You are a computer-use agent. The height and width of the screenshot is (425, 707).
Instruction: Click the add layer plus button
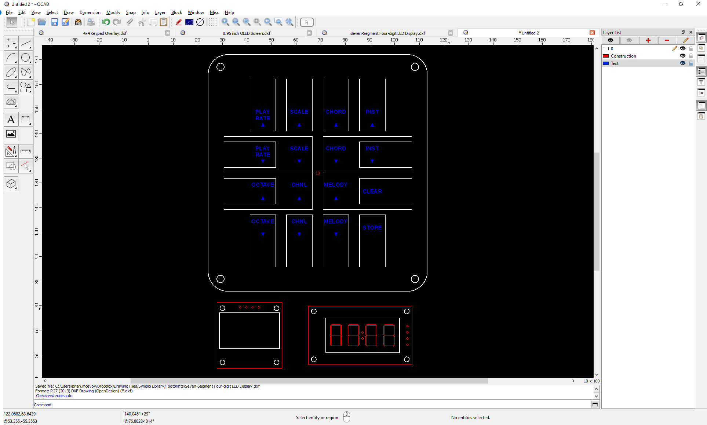click(648, 40)
